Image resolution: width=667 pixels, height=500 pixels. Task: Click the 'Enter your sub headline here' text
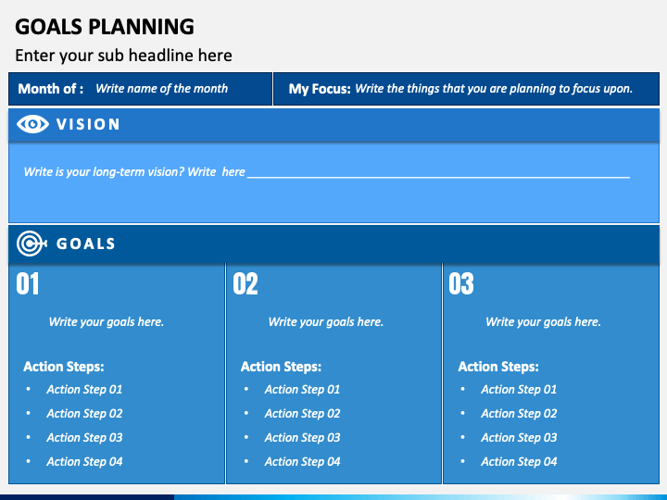[123, 56]
